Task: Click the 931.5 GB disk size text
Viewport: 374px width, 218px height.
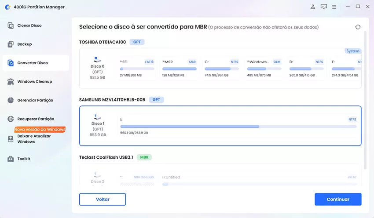Action: (97, 77)
